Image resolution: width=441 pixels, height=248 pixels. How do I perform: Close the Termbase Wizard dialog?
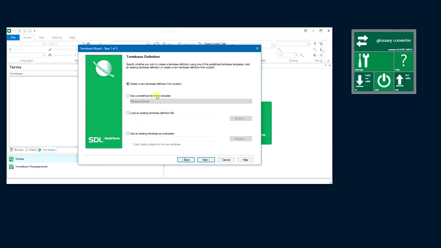click(257, 48)
